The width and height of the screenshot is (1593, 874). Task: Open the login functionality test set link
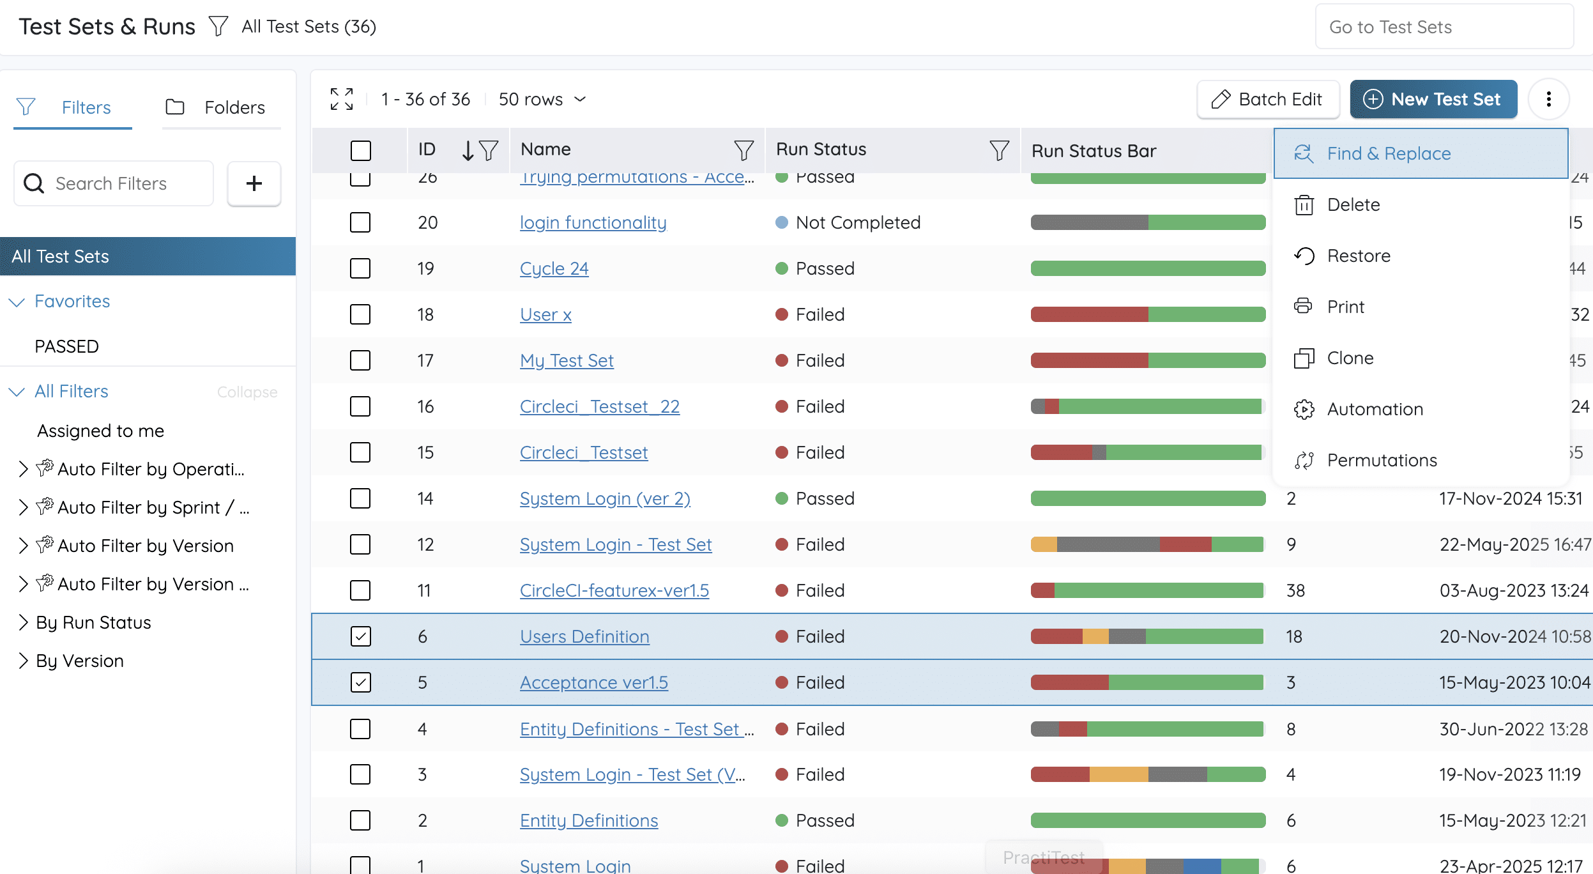tap(593, 222)
